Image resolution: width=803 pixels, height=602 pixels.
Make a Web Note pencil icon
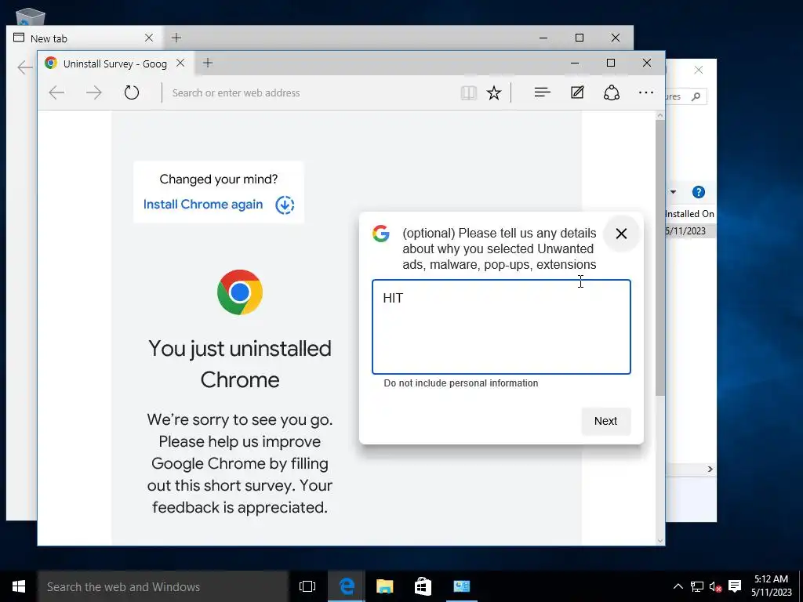click(577, 92)
